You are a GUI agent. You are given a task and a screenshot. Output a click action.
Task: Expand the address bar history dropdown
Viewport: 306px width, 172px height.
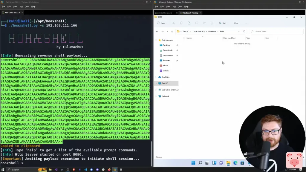click(x=239, y=31)
